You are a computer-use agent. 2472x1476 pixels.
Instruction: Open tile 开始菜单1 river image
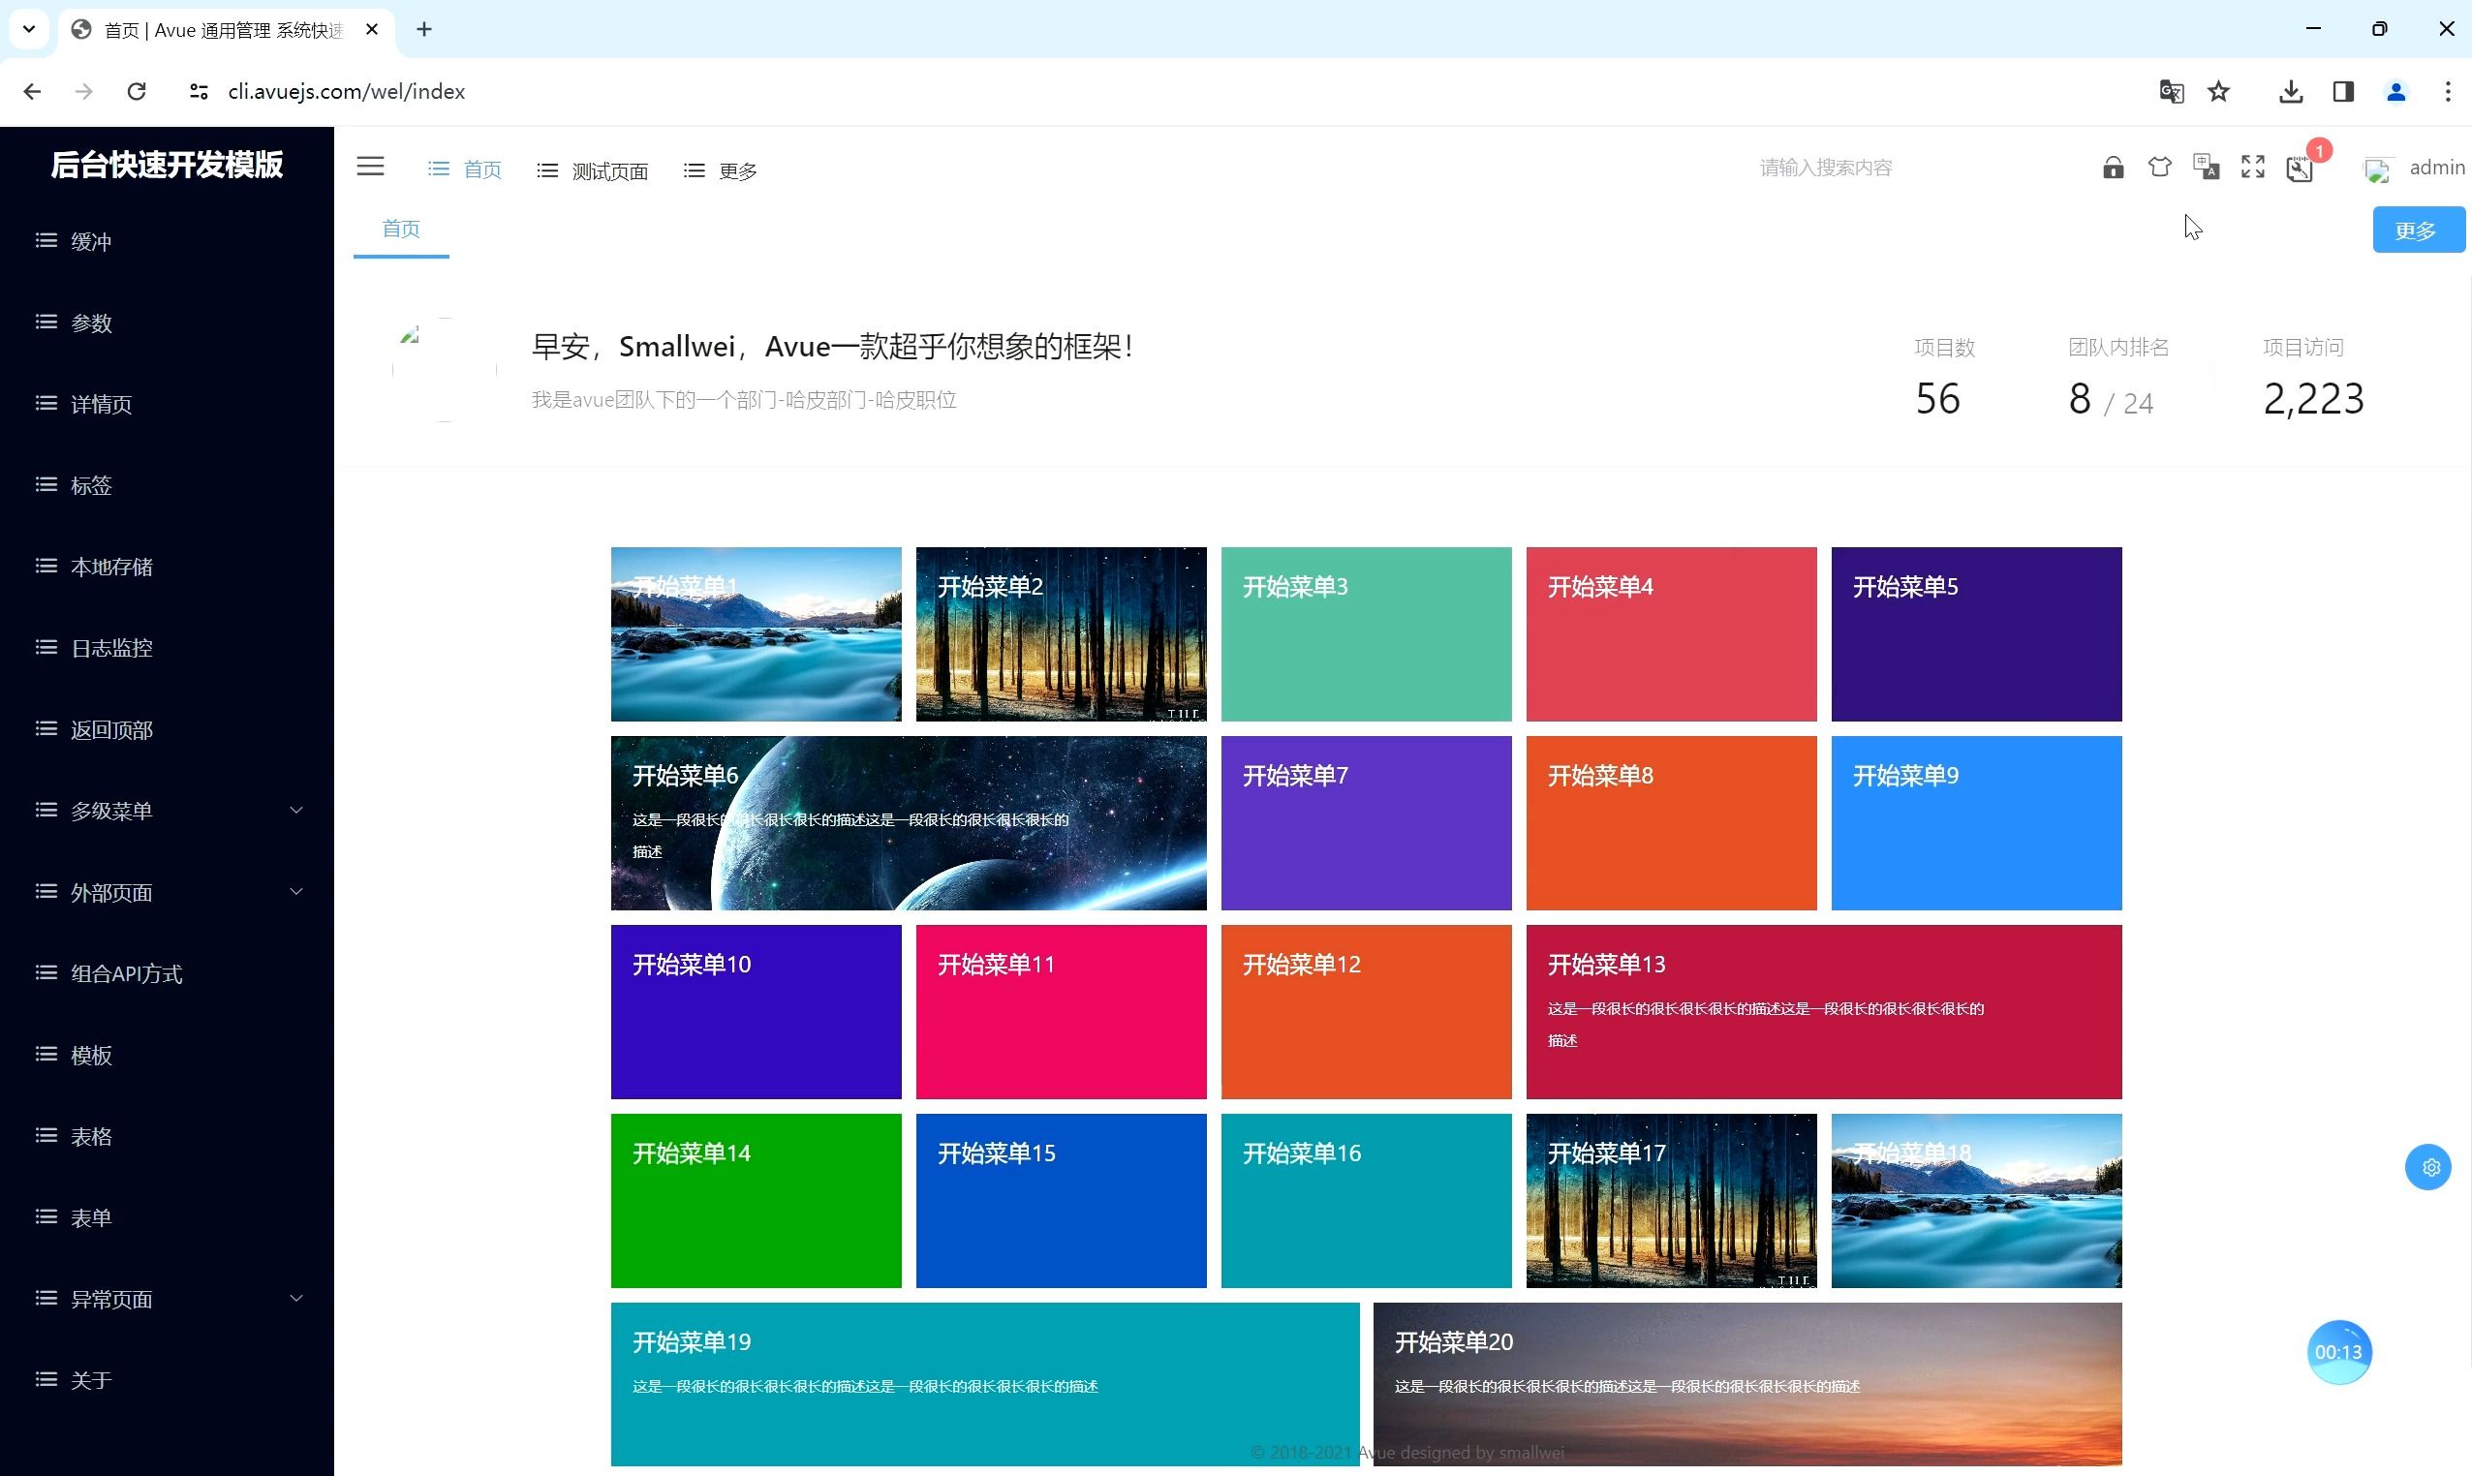[x=756, y=633]
